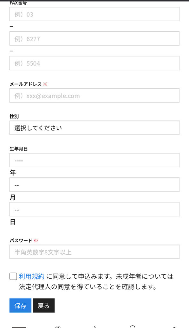The width and height of the screenshot is (189, 328).
Task: Open the birth day (日) dropdown
Action: [94, 209]
